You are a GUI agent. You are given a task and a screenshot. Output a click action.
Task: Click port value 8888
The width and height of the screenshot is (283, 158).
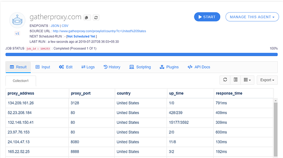click(75, 151)
